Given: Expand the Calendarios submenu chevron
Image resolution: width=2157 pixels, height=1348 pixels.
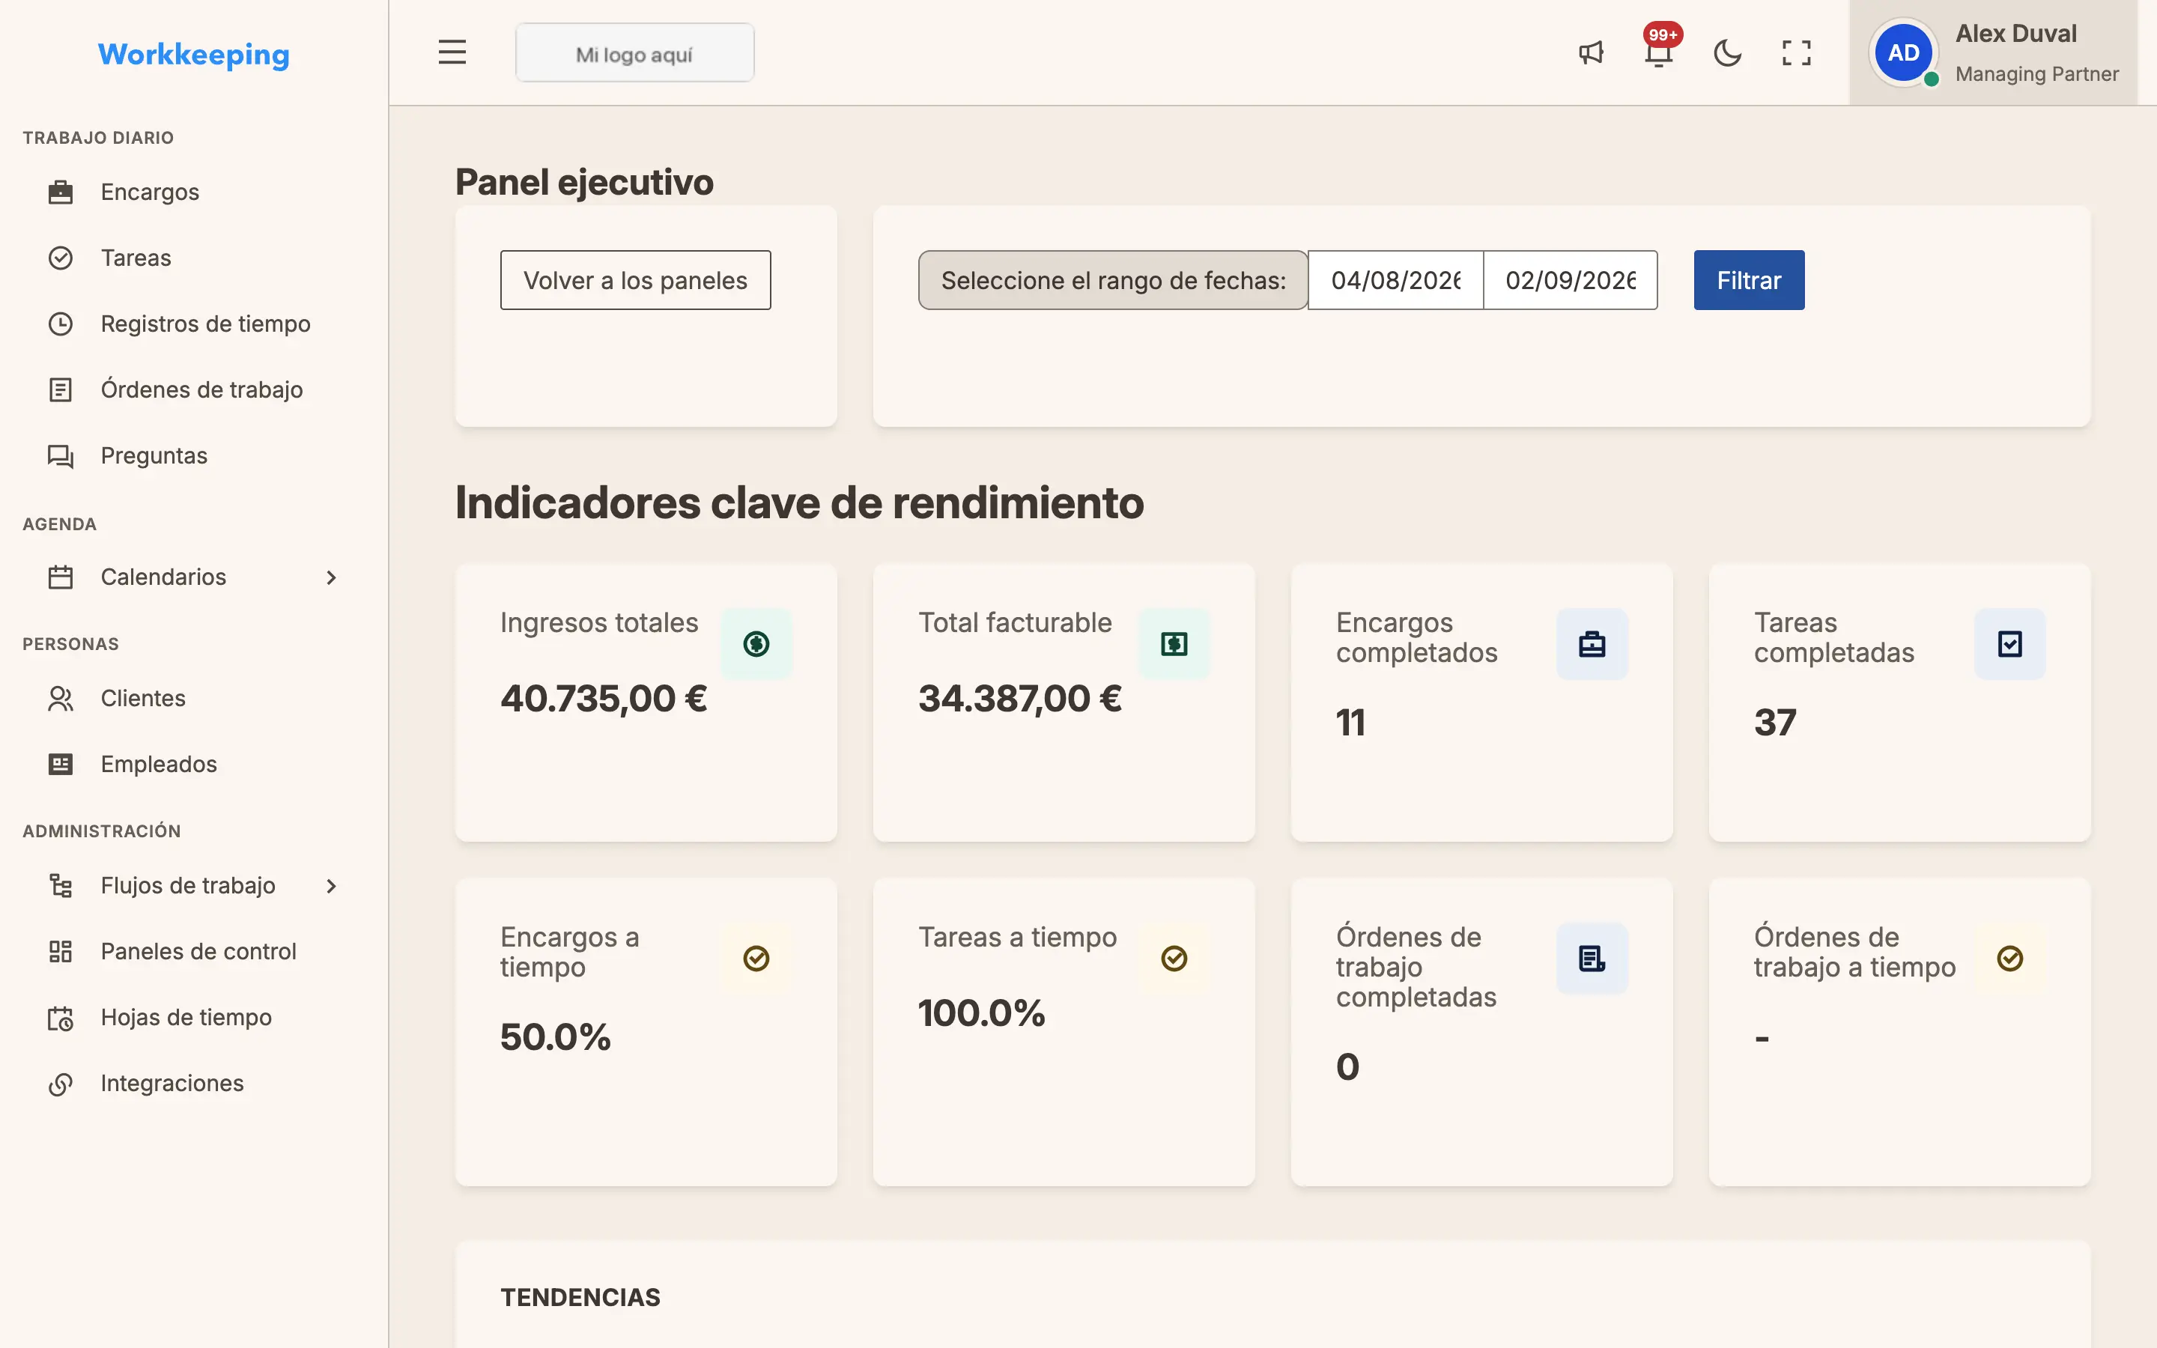Looking at the screenshot, I should tap(332, 577).
